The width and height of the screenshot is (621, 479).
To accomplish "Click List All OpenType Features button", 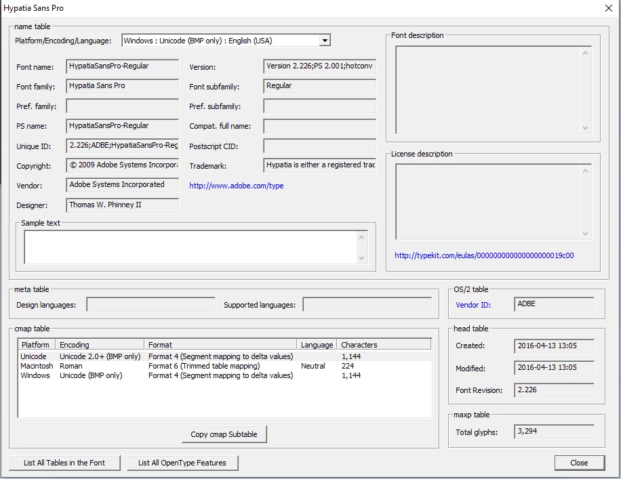I will coord(182,463).
